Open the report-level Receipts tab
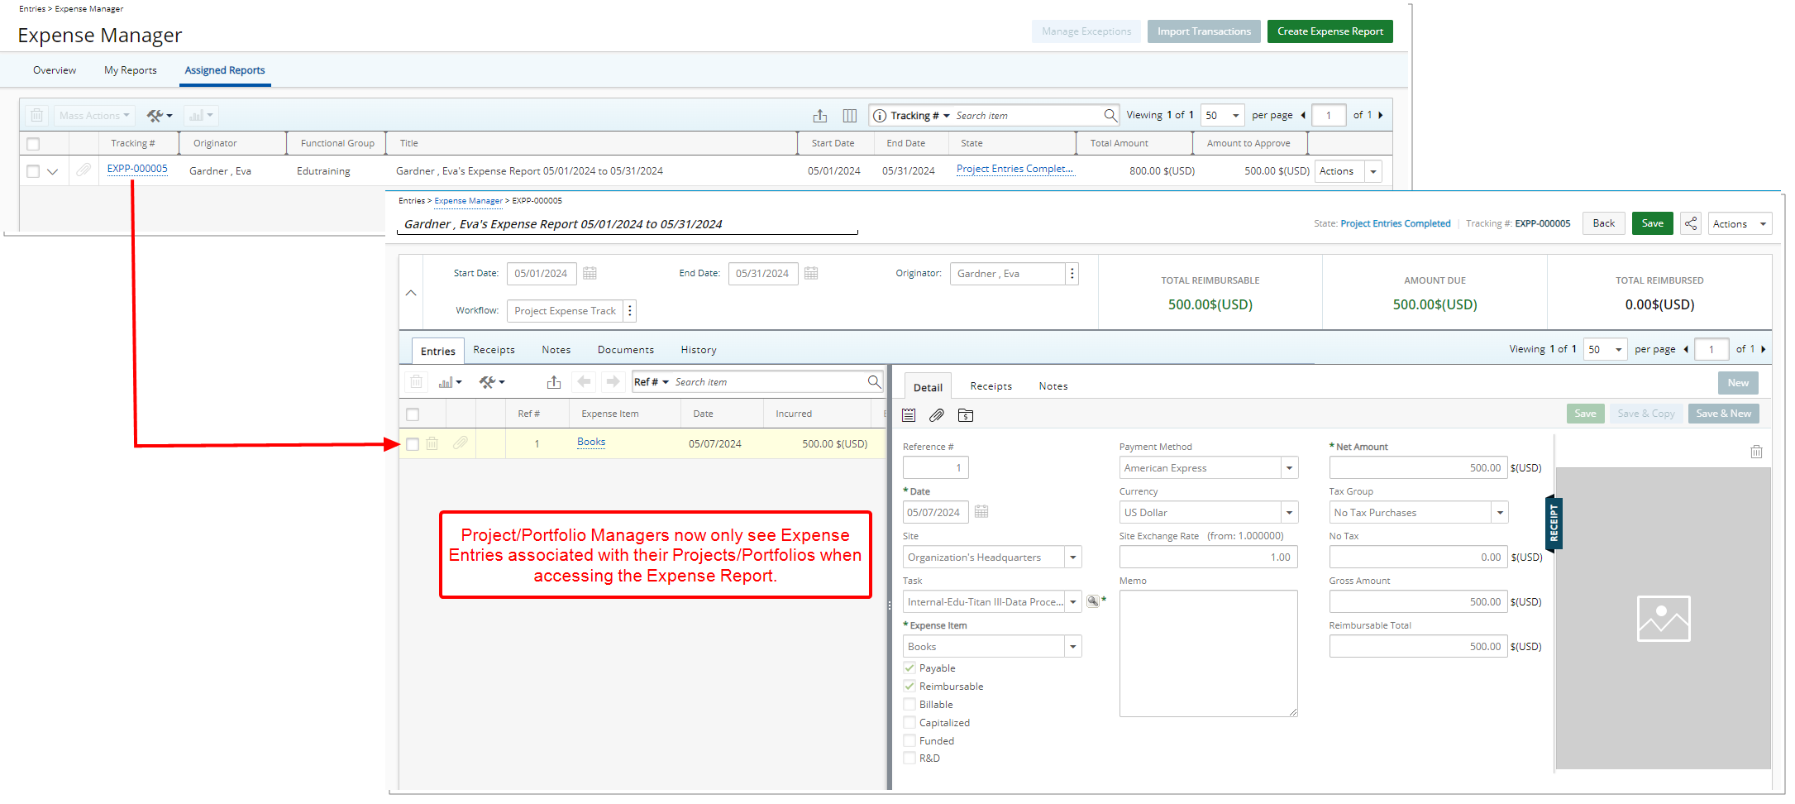 494,350
